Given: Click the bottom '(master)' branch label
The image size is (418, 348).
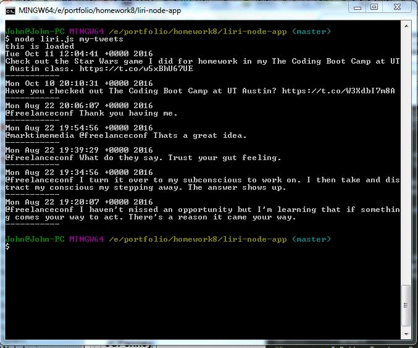Looking at the screenshot, I should [311, 239].
